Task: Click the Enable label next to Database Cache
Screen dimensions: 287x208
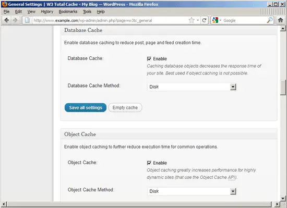Action: (160, 59)
